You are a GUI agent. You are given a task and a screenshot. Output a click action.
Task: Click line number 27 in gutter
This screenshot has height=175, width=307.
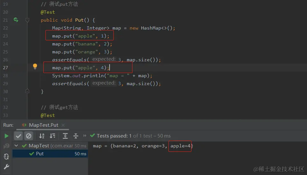pos(5,68)
